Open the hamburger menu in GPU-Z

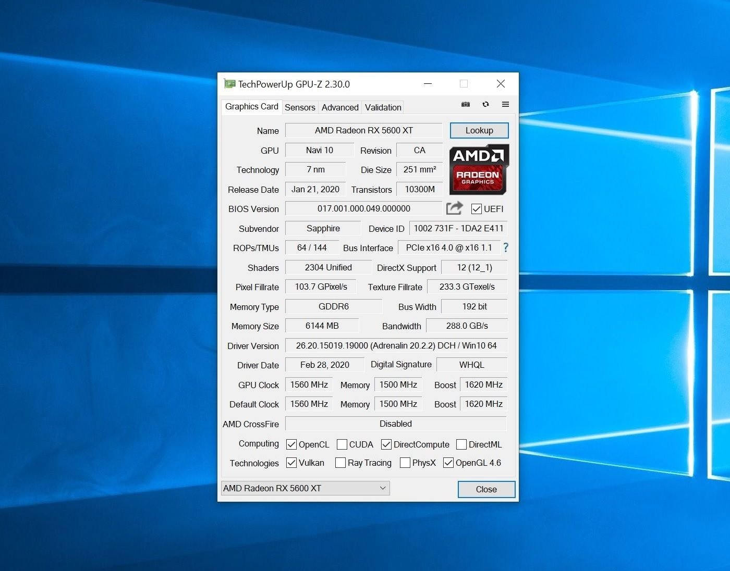click(x=505, y=104)
